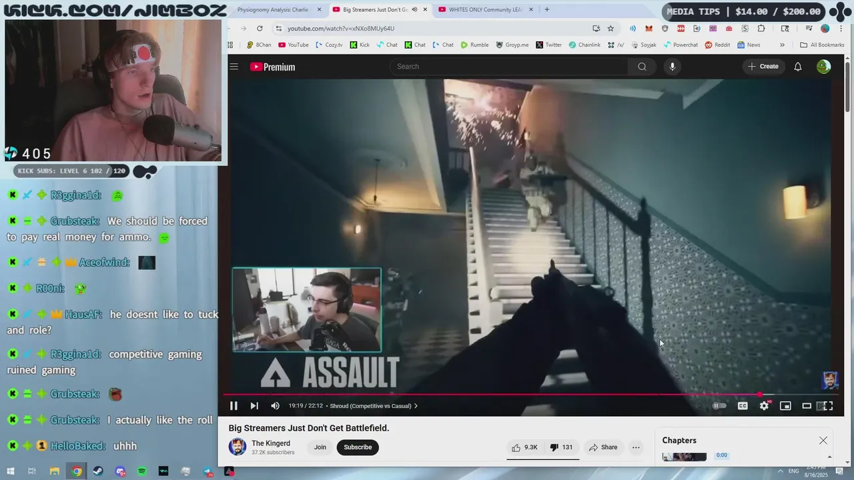The width and height of the screenshot is (854, 480).
Task: Switch to Physiognomy Analysis: Charlie tab
Action: coord(272,9)
